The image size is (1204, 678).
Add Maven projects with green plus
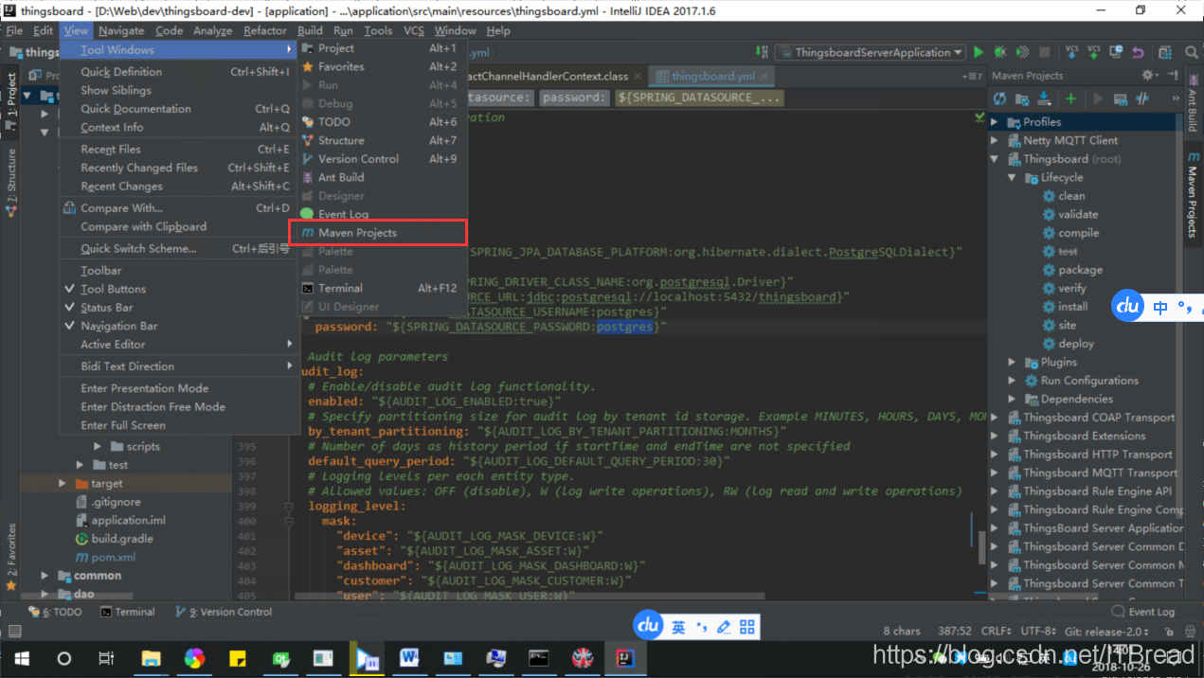coord(1070,98)
